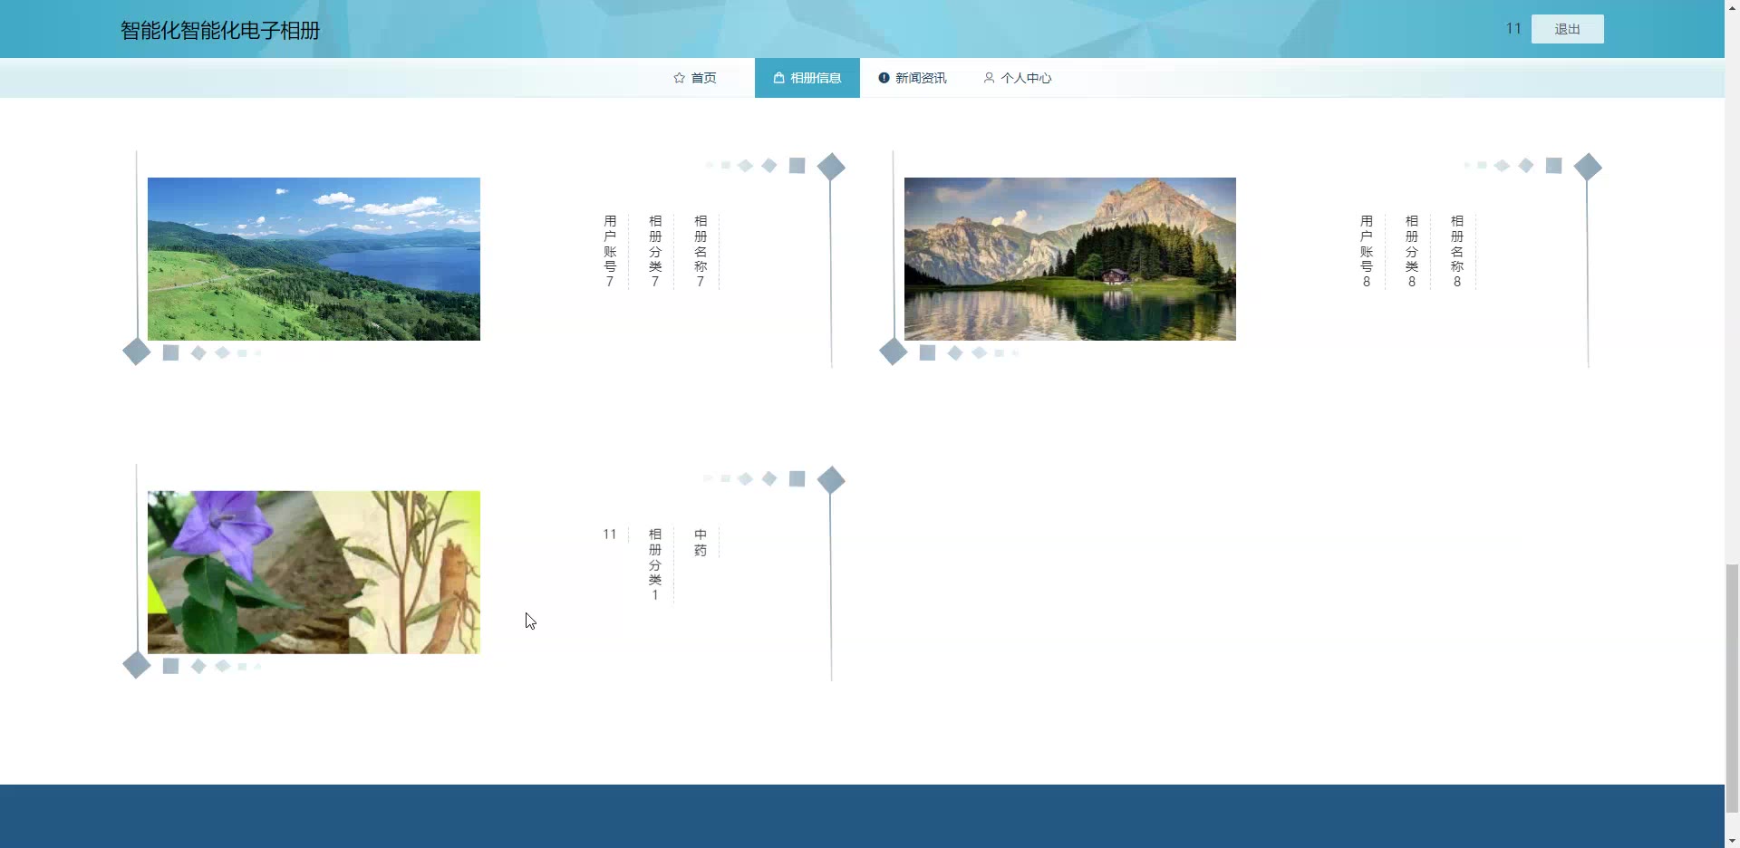Switch to the 相册信息 tab
This screenshot has height=848, width=1740.
pyautogui.click(x=807, y=78)
